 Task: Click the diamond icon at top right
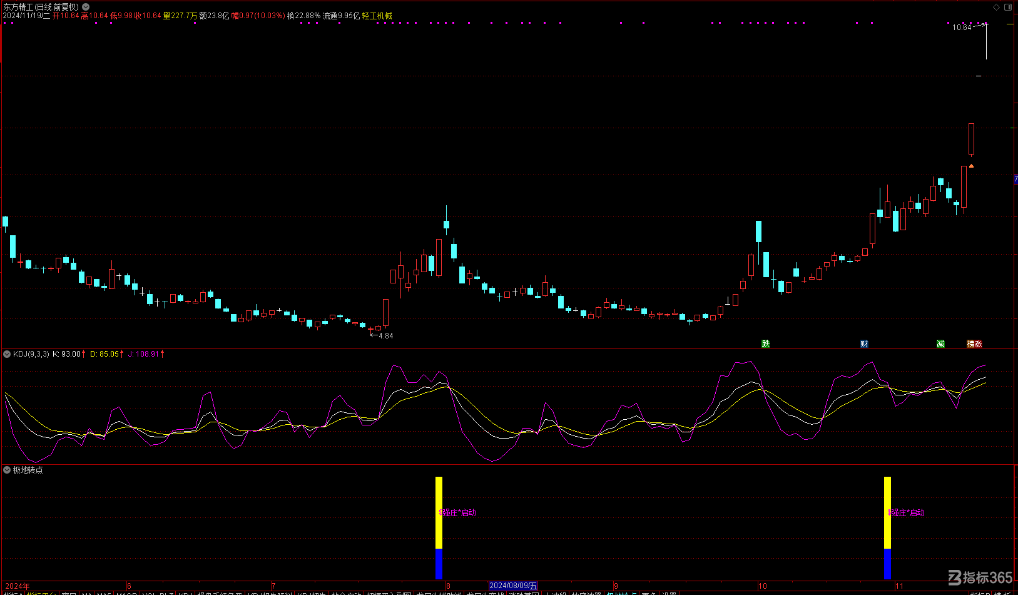pyautogui.click(x=997, y=7)
